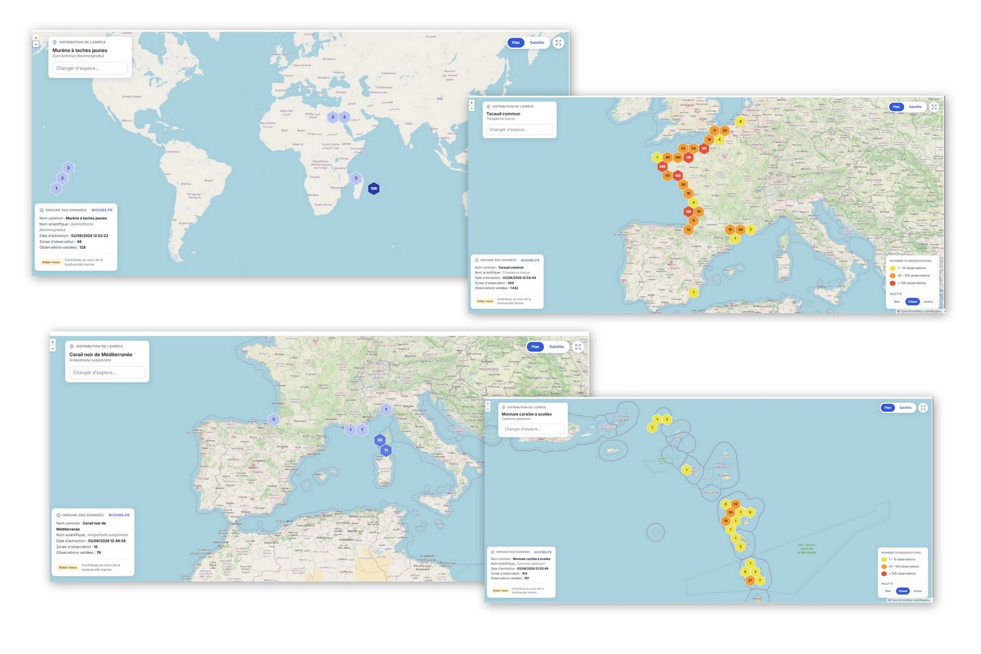Select Plan view on the Tacaud commun map
Viewport: 981px width, 654px height.
[x=896, y=107]
